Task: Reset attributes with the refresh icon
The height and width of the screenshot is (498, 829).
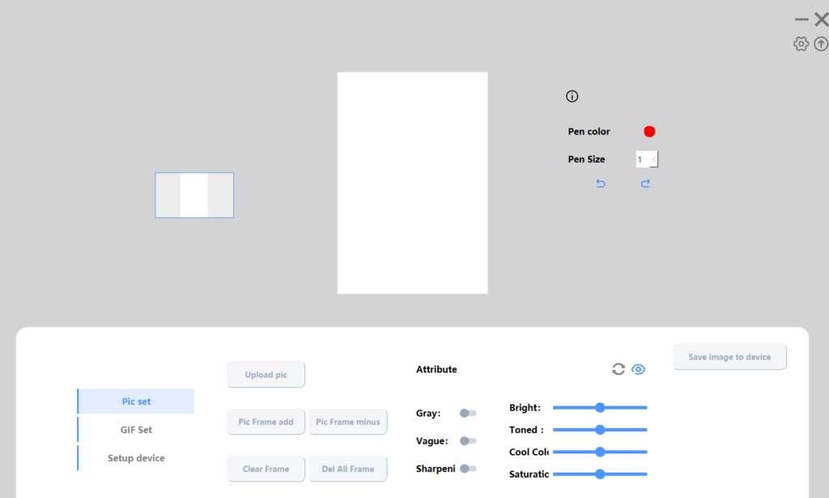Action: [619, 369]
